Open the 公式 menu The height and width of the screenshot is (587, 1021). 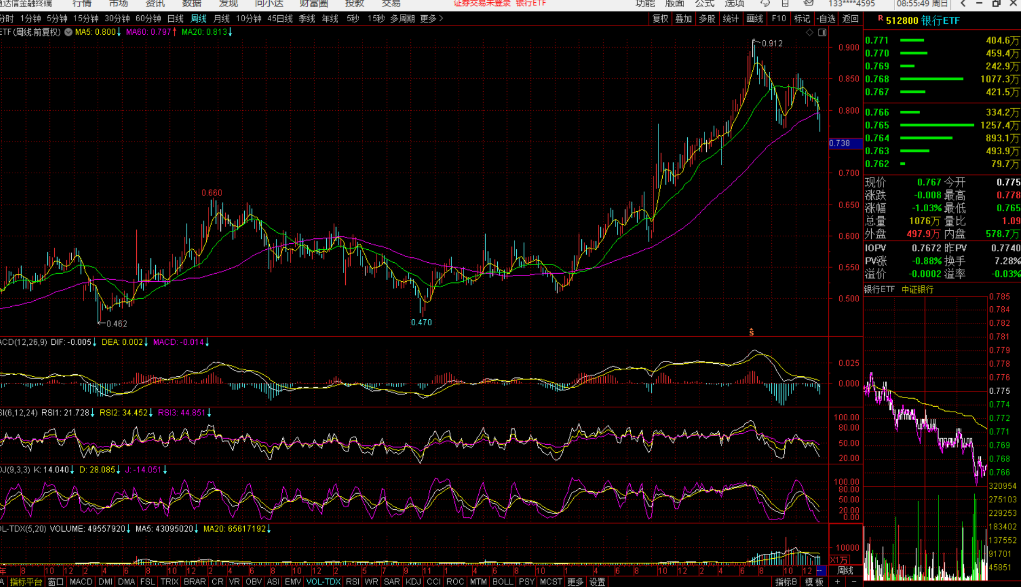pyautogui.click(x=705, y=4)
